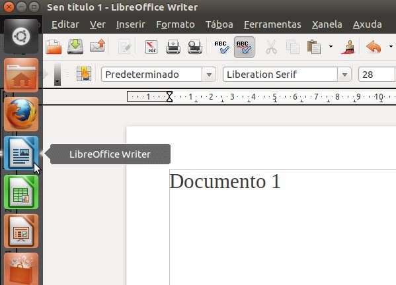
Task: Click inside Predeterminado style field
Action: [x=151, y=75]
